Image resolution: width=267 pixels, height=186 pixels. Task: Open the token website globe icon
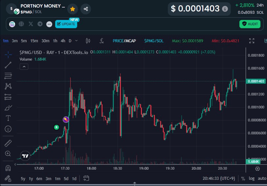(x=21, y=24)
